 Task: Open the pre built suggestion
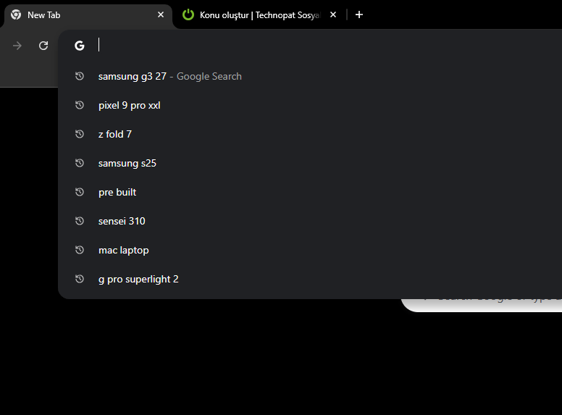[310, 192]
